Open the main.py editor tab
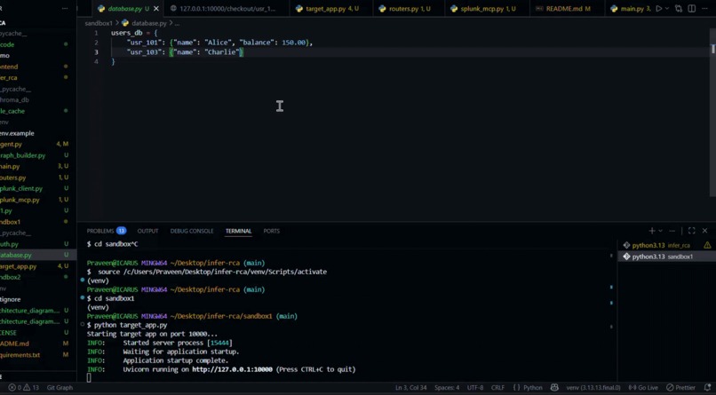Image resolution: width=716 pixels, height=395 pixels. (630, 9)
